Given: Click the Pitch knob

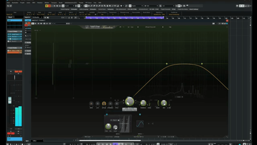Looking at the screenshot, I should (x=117, y=103).
